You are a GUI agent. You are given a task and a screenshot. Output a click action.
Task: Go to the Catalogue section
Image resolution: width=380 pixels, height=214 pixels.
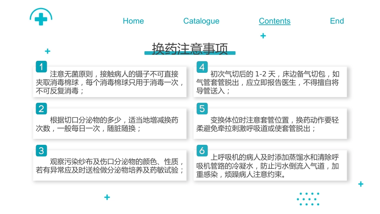click(201, 21)
